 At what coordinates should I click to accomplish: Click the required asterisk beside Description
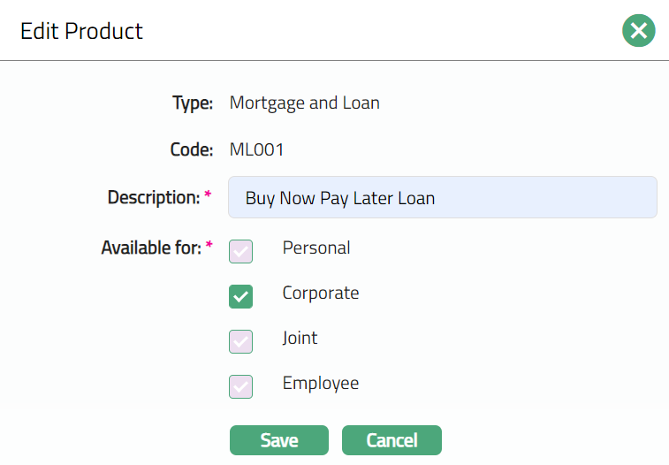pyautogui.click(x=209, y=195)
